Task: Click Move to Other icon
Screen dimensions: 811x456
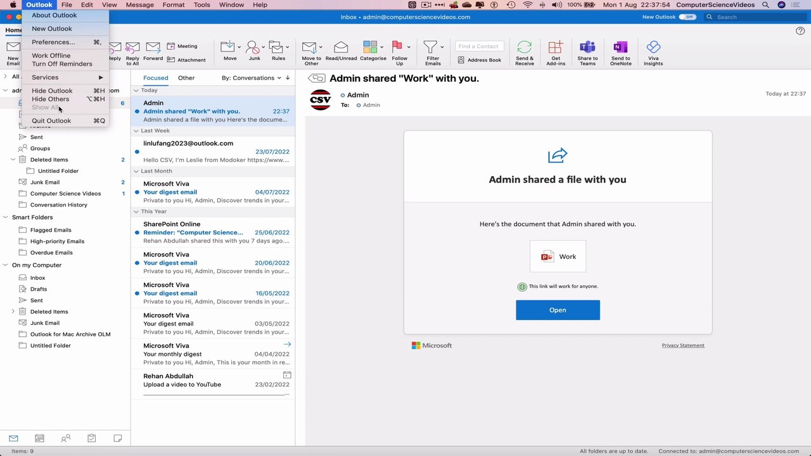Action: click(x=309, y=47)
